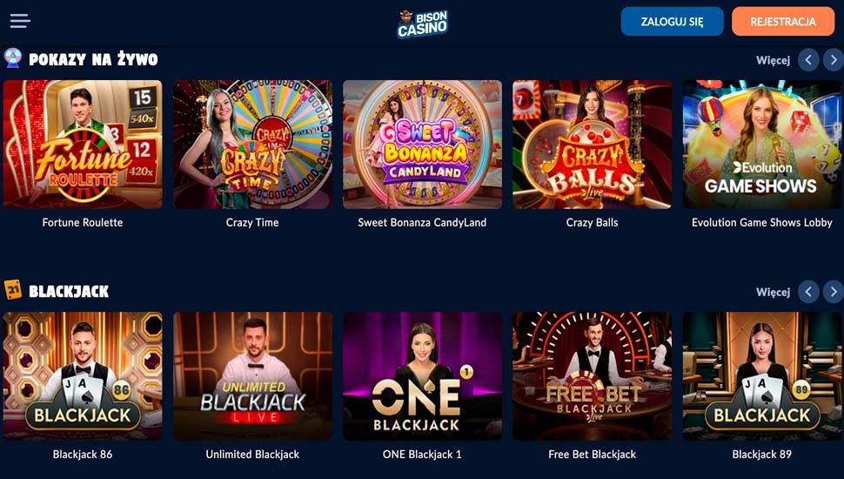This screenshot has height=479, width=844.
Task: Open Więcej link for live shows
Action: click(773, 60)
